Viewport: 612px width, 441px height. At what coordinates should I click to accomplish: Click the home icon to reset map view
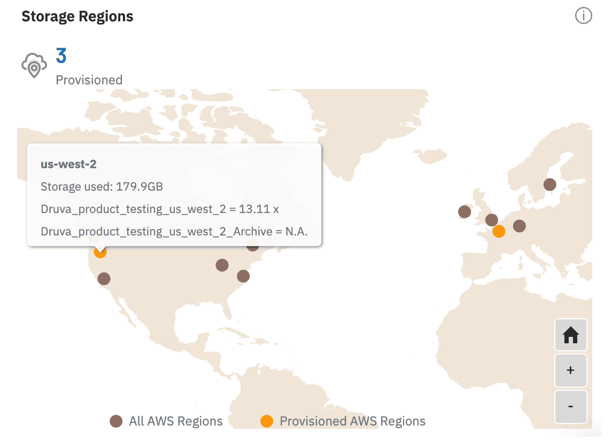tap(570, 335)
